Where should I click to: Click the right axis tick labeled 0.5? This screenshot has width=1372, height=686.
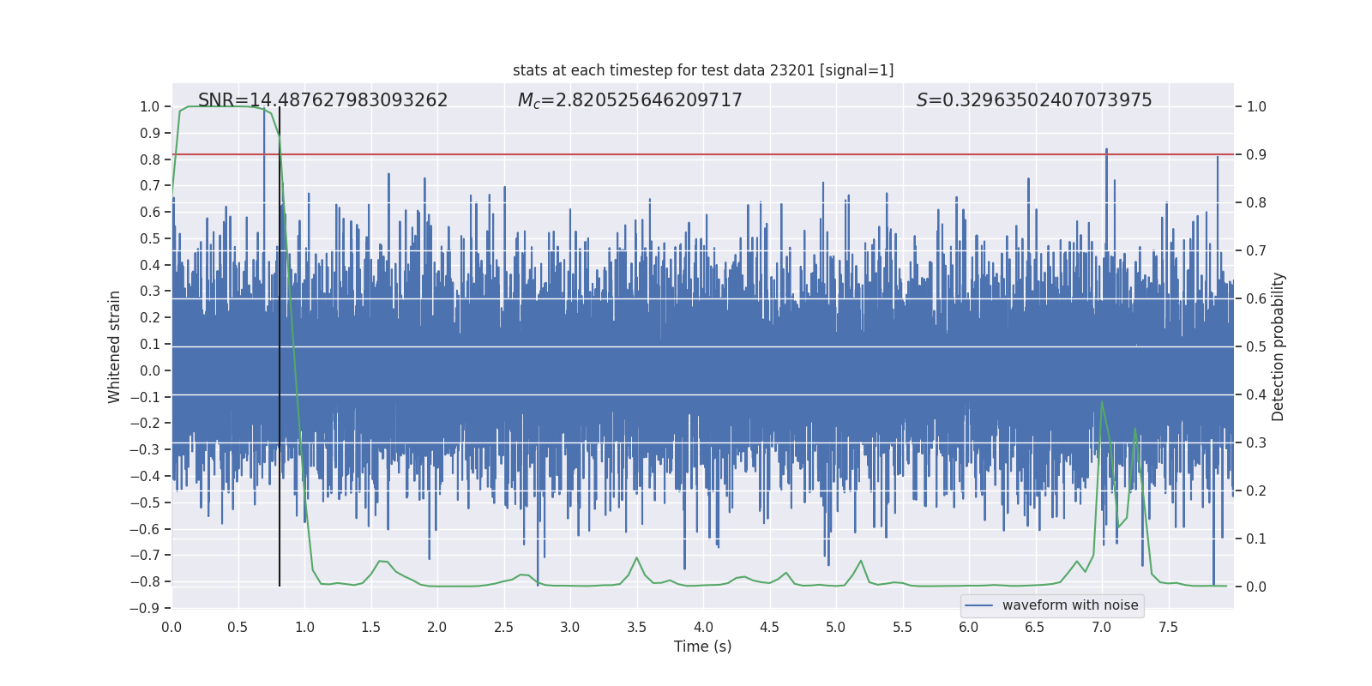pyautogui.click(x=1256, y=347)
